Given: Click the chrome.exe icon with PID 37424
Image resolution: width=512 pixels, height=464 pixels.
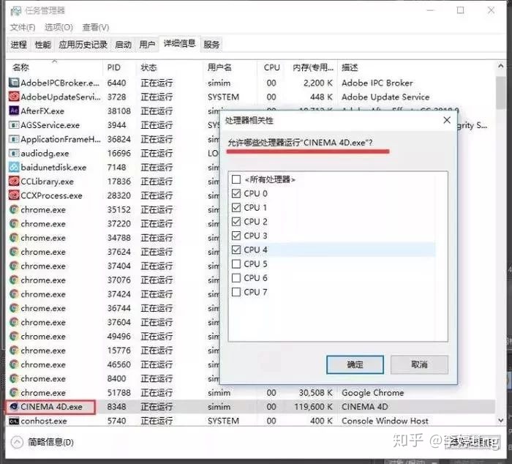Looking at the screenshot, I should click(14, 294).
